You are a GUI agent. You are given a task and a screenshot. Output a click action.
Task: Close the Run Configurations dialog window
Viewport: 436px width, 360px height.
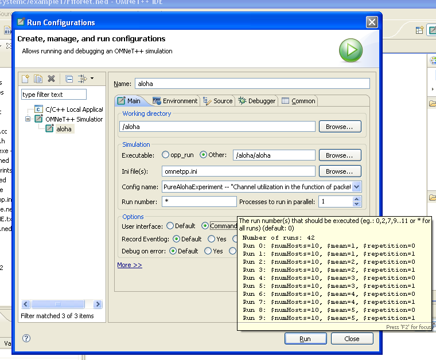[x=372, y=22]
